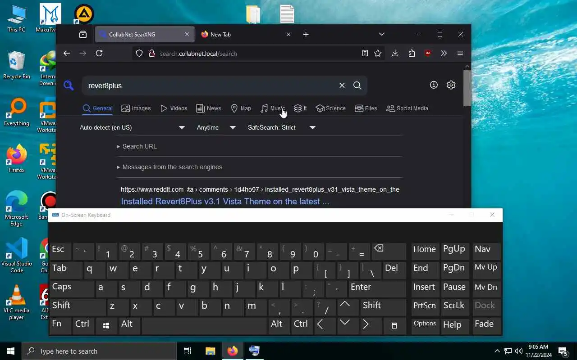Screen dimensions: 577x360
Task: Click the Enter key on on-screen keyboard
Action: pyautogui.click(x=377, y=289)
